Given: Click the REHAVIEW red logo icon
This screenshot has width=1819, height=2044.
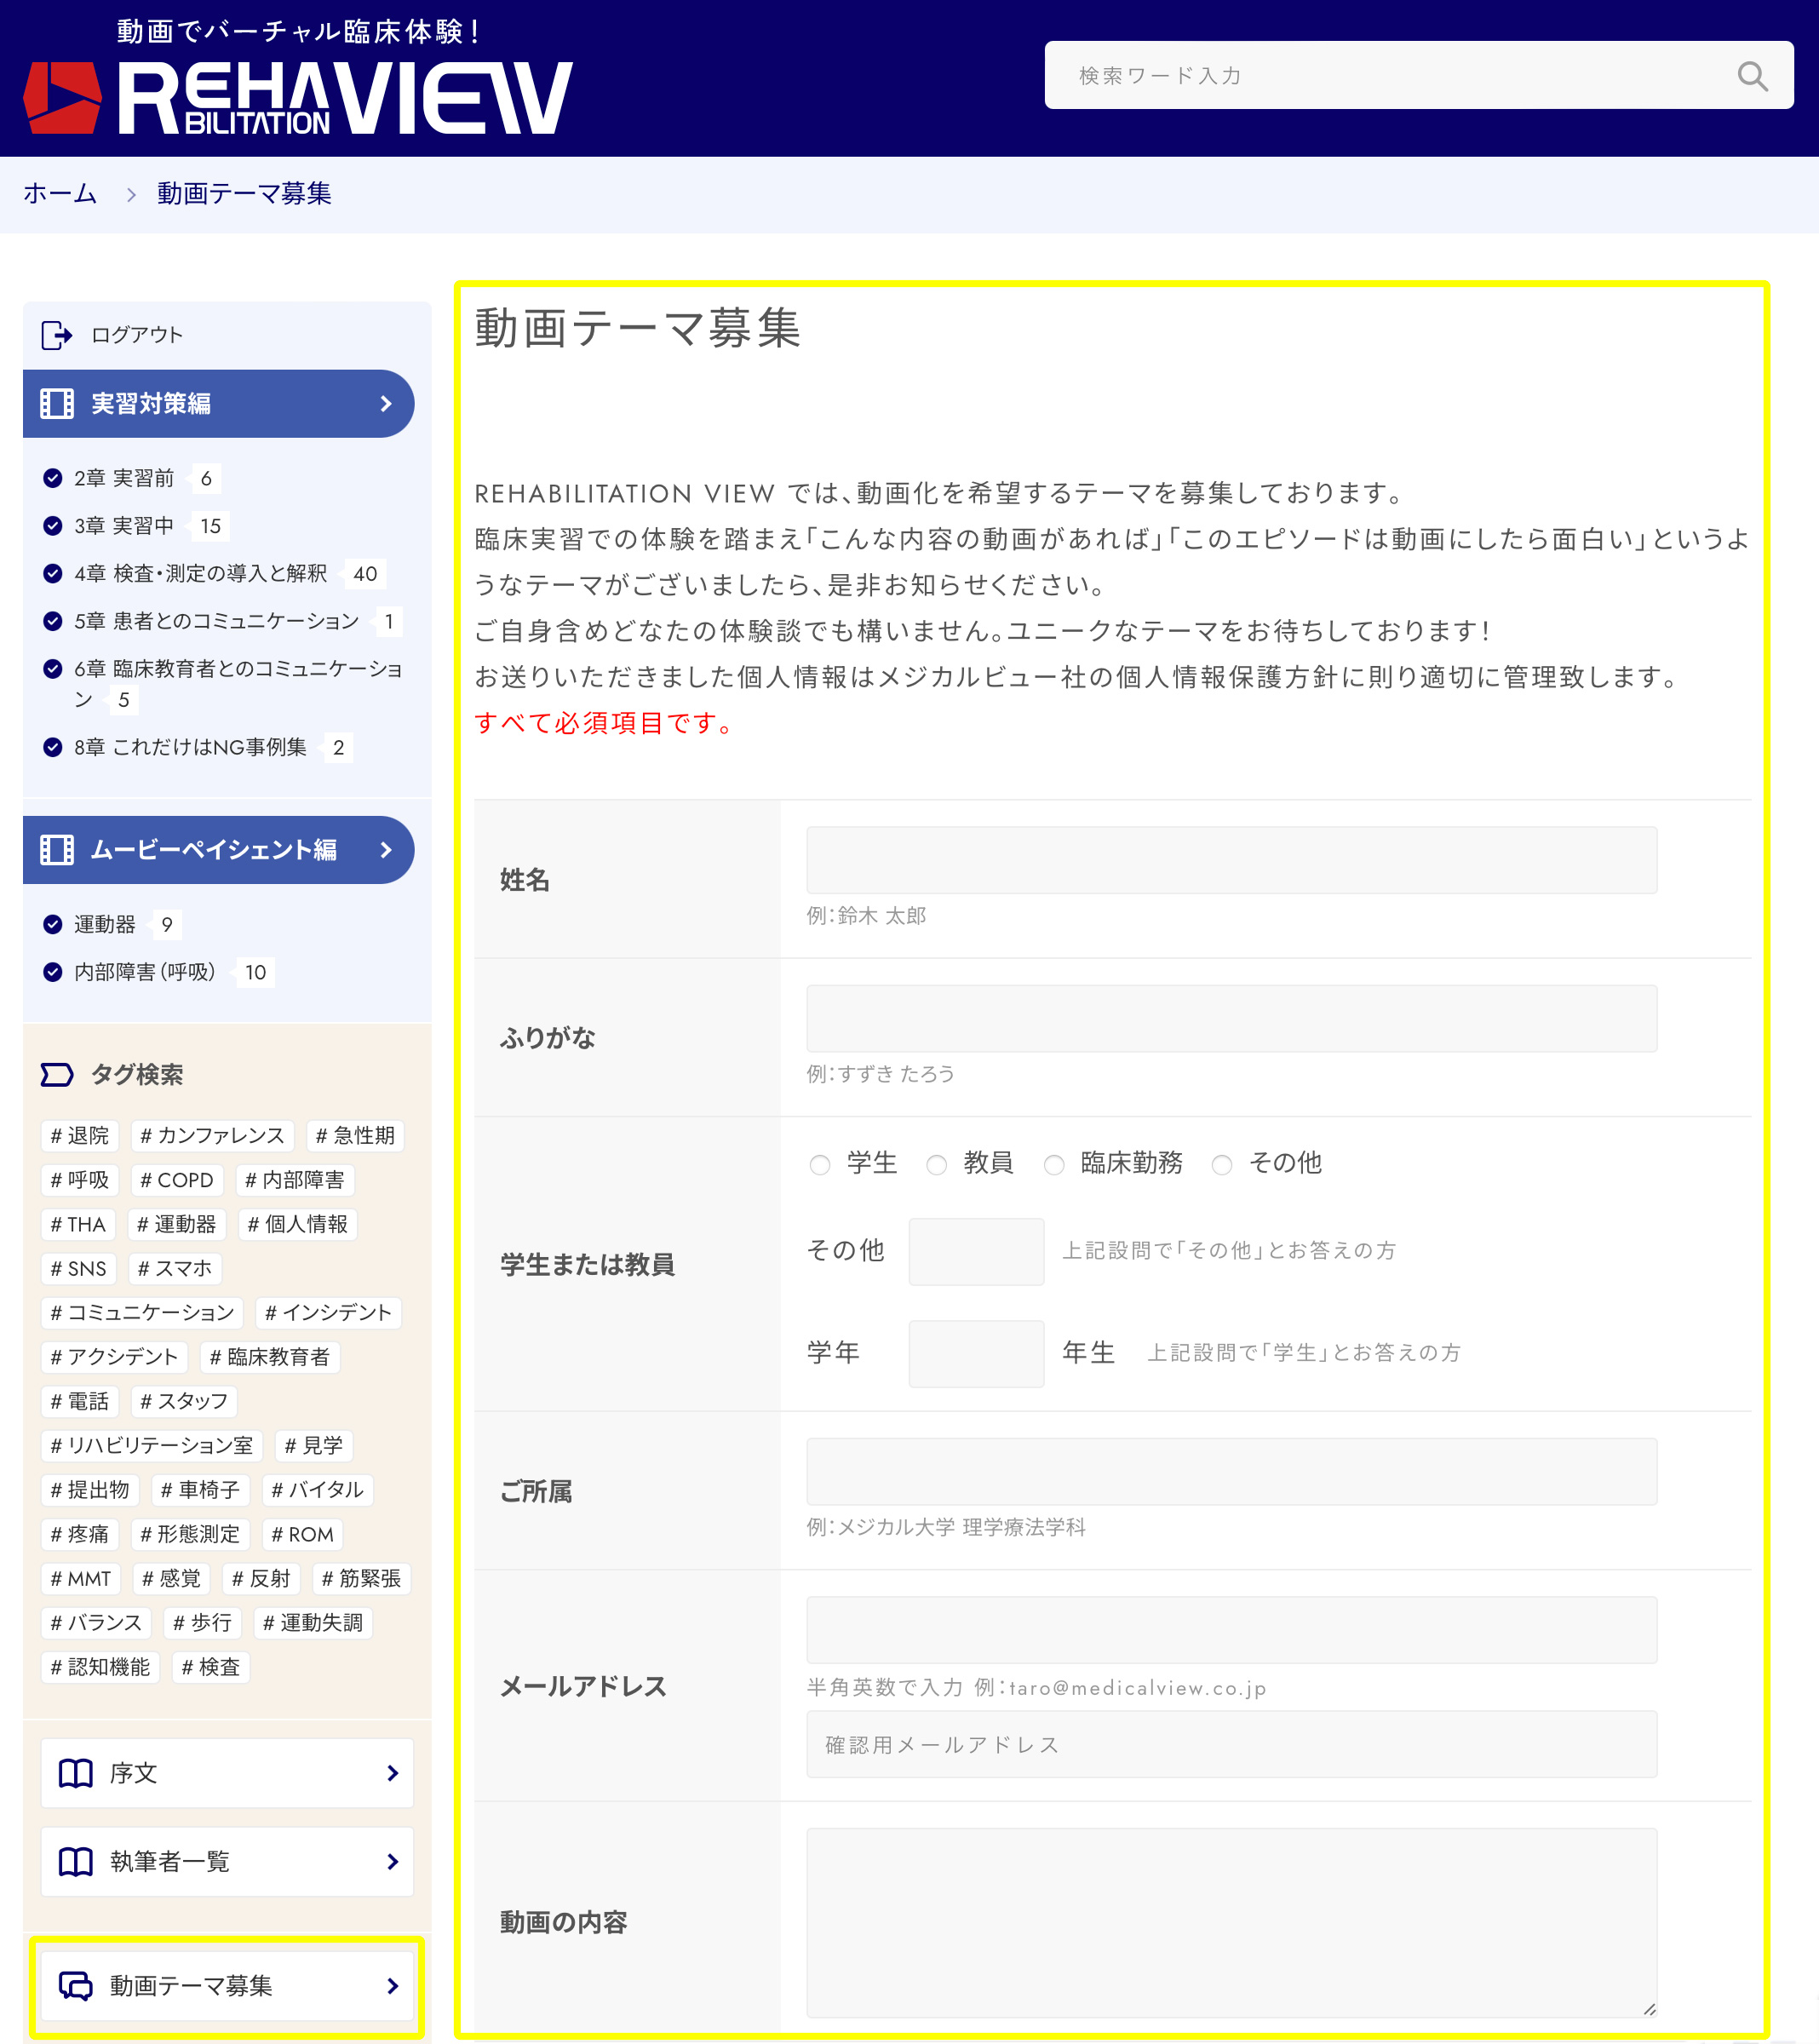Looking at the screenshot, I should click(x=62, y=97).
